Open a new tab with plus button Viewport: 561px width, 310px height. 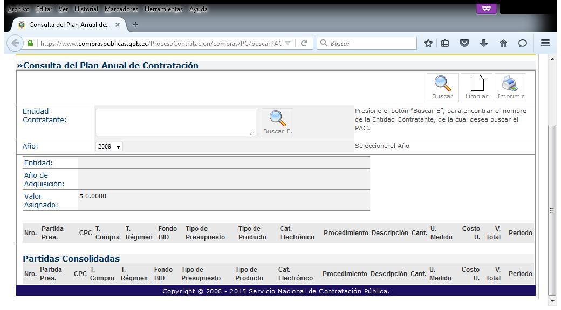[x=135, y=25]
